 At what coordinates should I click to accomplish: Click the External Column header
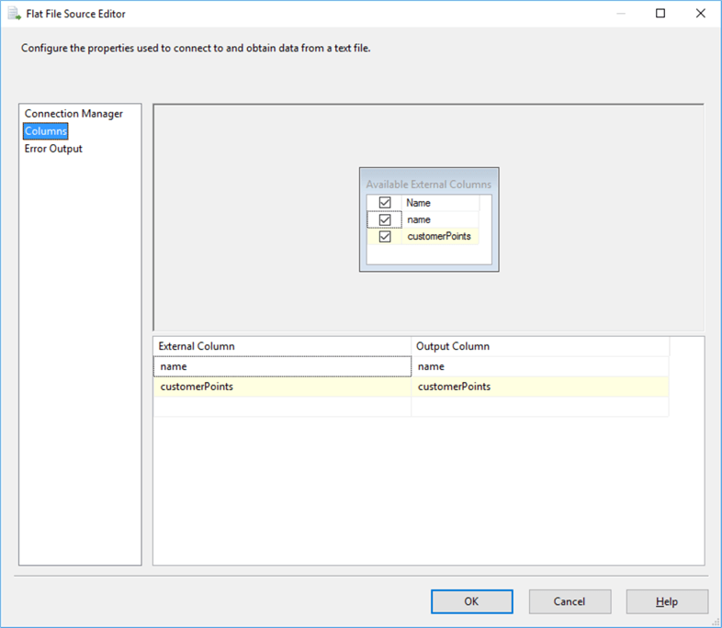pos(282,346)
